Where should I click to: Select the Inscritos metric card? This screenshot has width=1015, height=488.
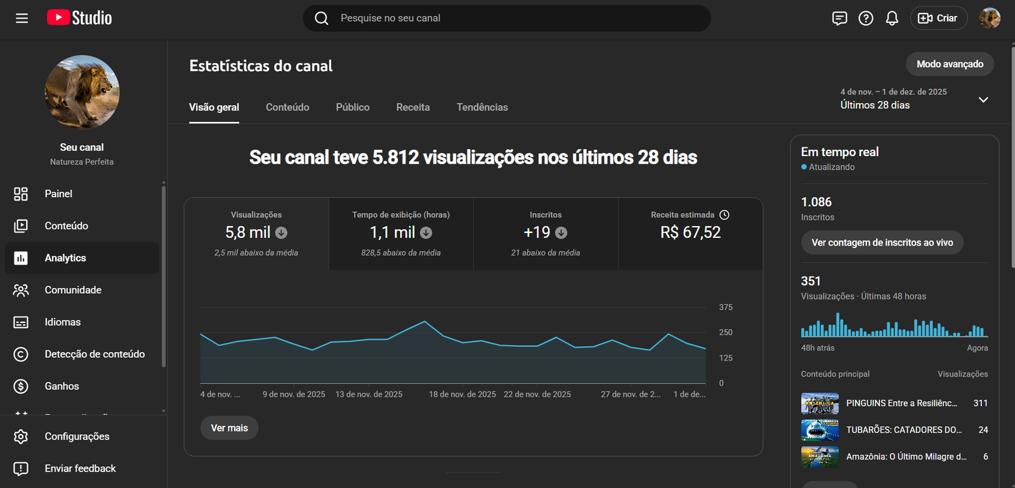(x=546, y=234)
